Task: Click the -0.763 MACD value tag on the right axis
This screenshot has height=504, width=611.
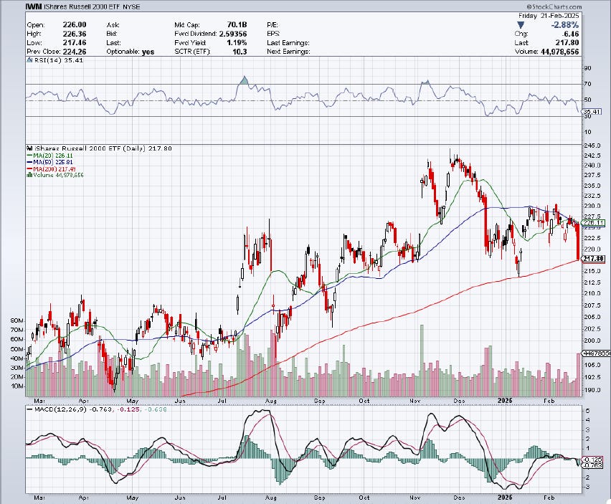Action: (x=592, y=465)
